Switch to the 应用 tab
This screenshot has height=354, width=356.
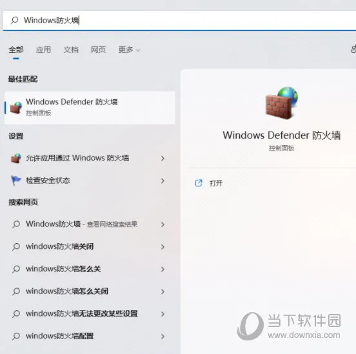(43, 50)
